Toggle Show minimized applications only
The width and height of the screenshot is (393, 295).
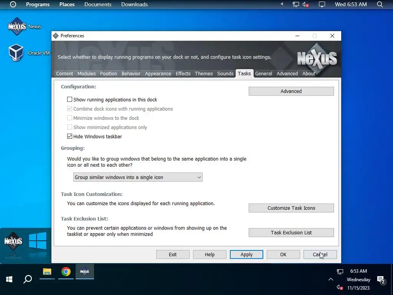tap(69, 127)
